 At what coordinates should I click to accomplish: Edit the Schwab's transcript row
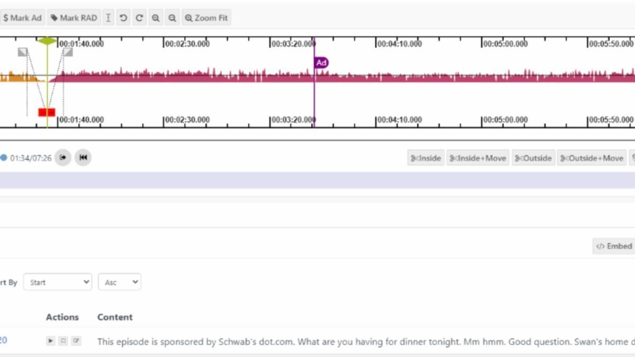click(76, 341)
